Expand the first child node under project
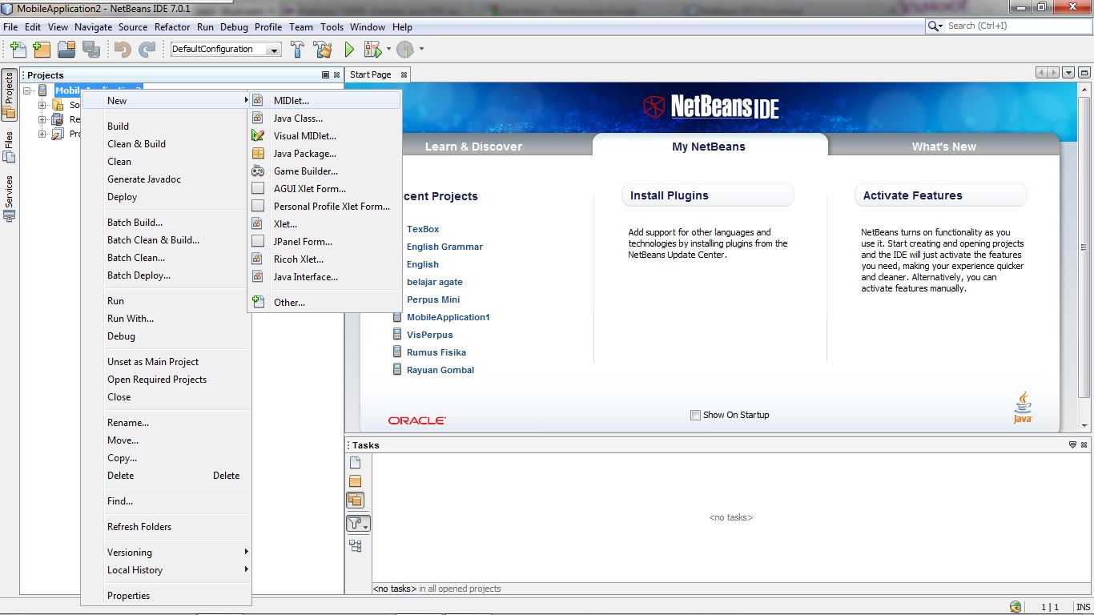1094x615 pixels. (42, 105)
